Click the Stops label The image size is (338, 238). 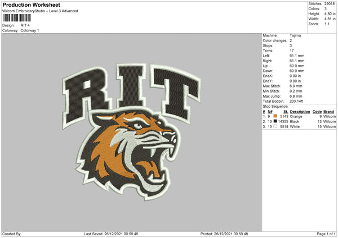(x=268, y=45)
